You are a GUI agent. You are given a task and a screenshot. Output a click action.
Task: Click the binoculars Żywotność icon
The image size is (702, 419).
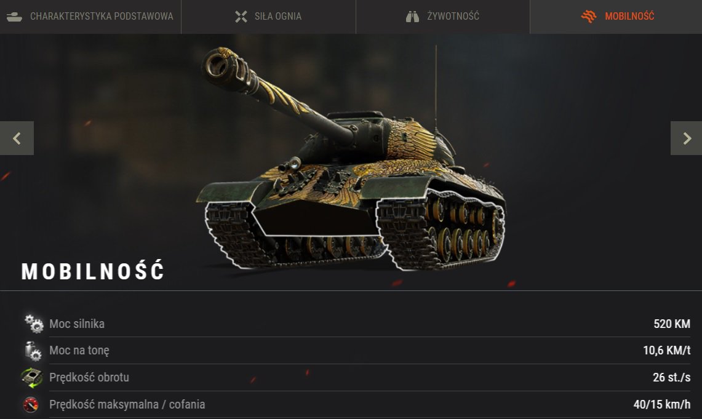[412, 17]
